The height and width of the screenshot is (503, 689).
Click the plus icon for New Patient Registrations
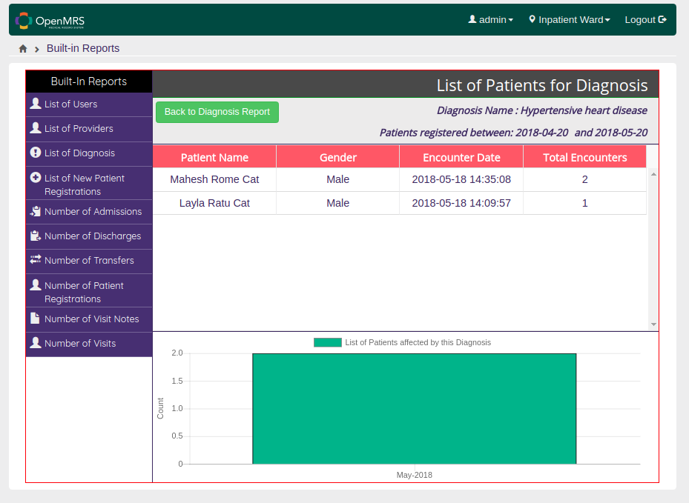(x=36, y=177)
